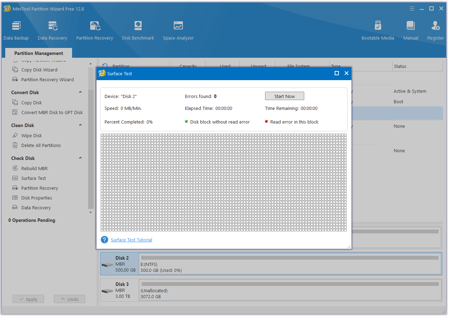The image size is (449, 316).
Task: Click the Surface Test sidebar icon
Action: pyautogui.click(x=15, y=178)
